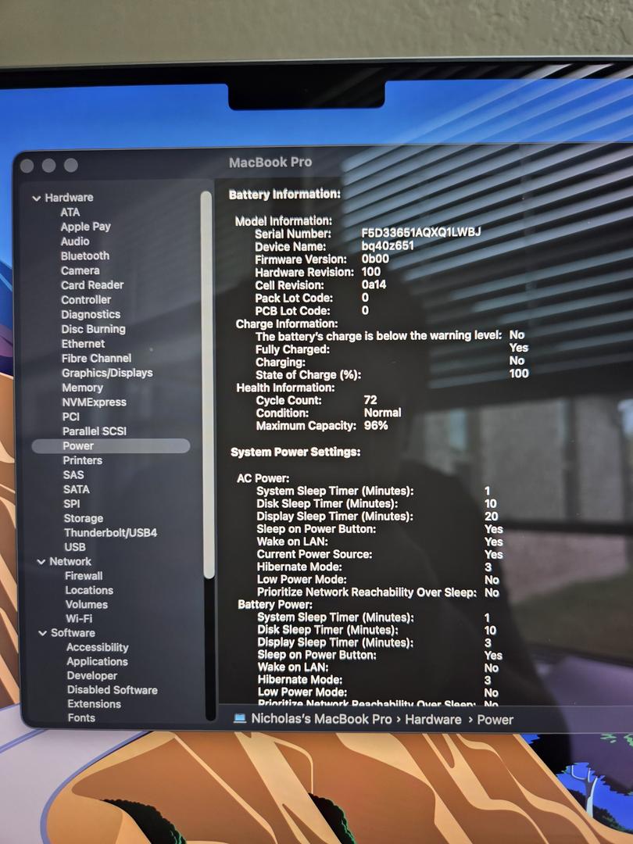The image size is (633, 844).
Task: Open the Apple Pay hardware entry
Action: 86,227
